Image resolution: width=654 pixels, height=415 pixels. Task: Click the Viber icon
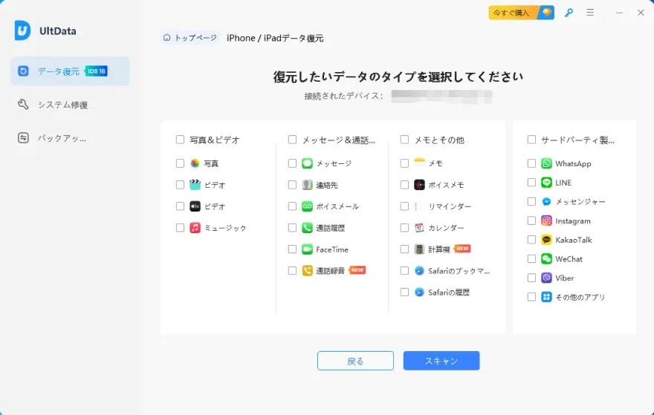click(546, 278)
